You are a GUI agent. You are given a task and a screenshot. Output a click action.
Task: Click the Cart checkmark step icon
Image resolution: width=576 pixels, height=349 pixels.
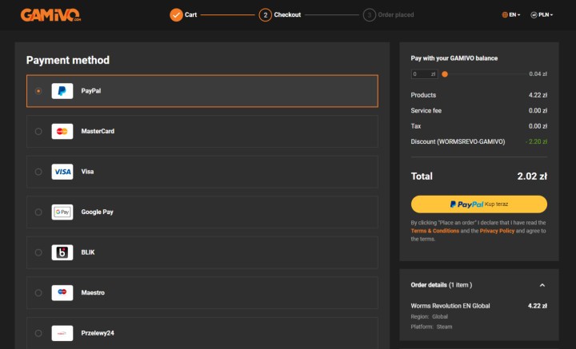[176, 15]
